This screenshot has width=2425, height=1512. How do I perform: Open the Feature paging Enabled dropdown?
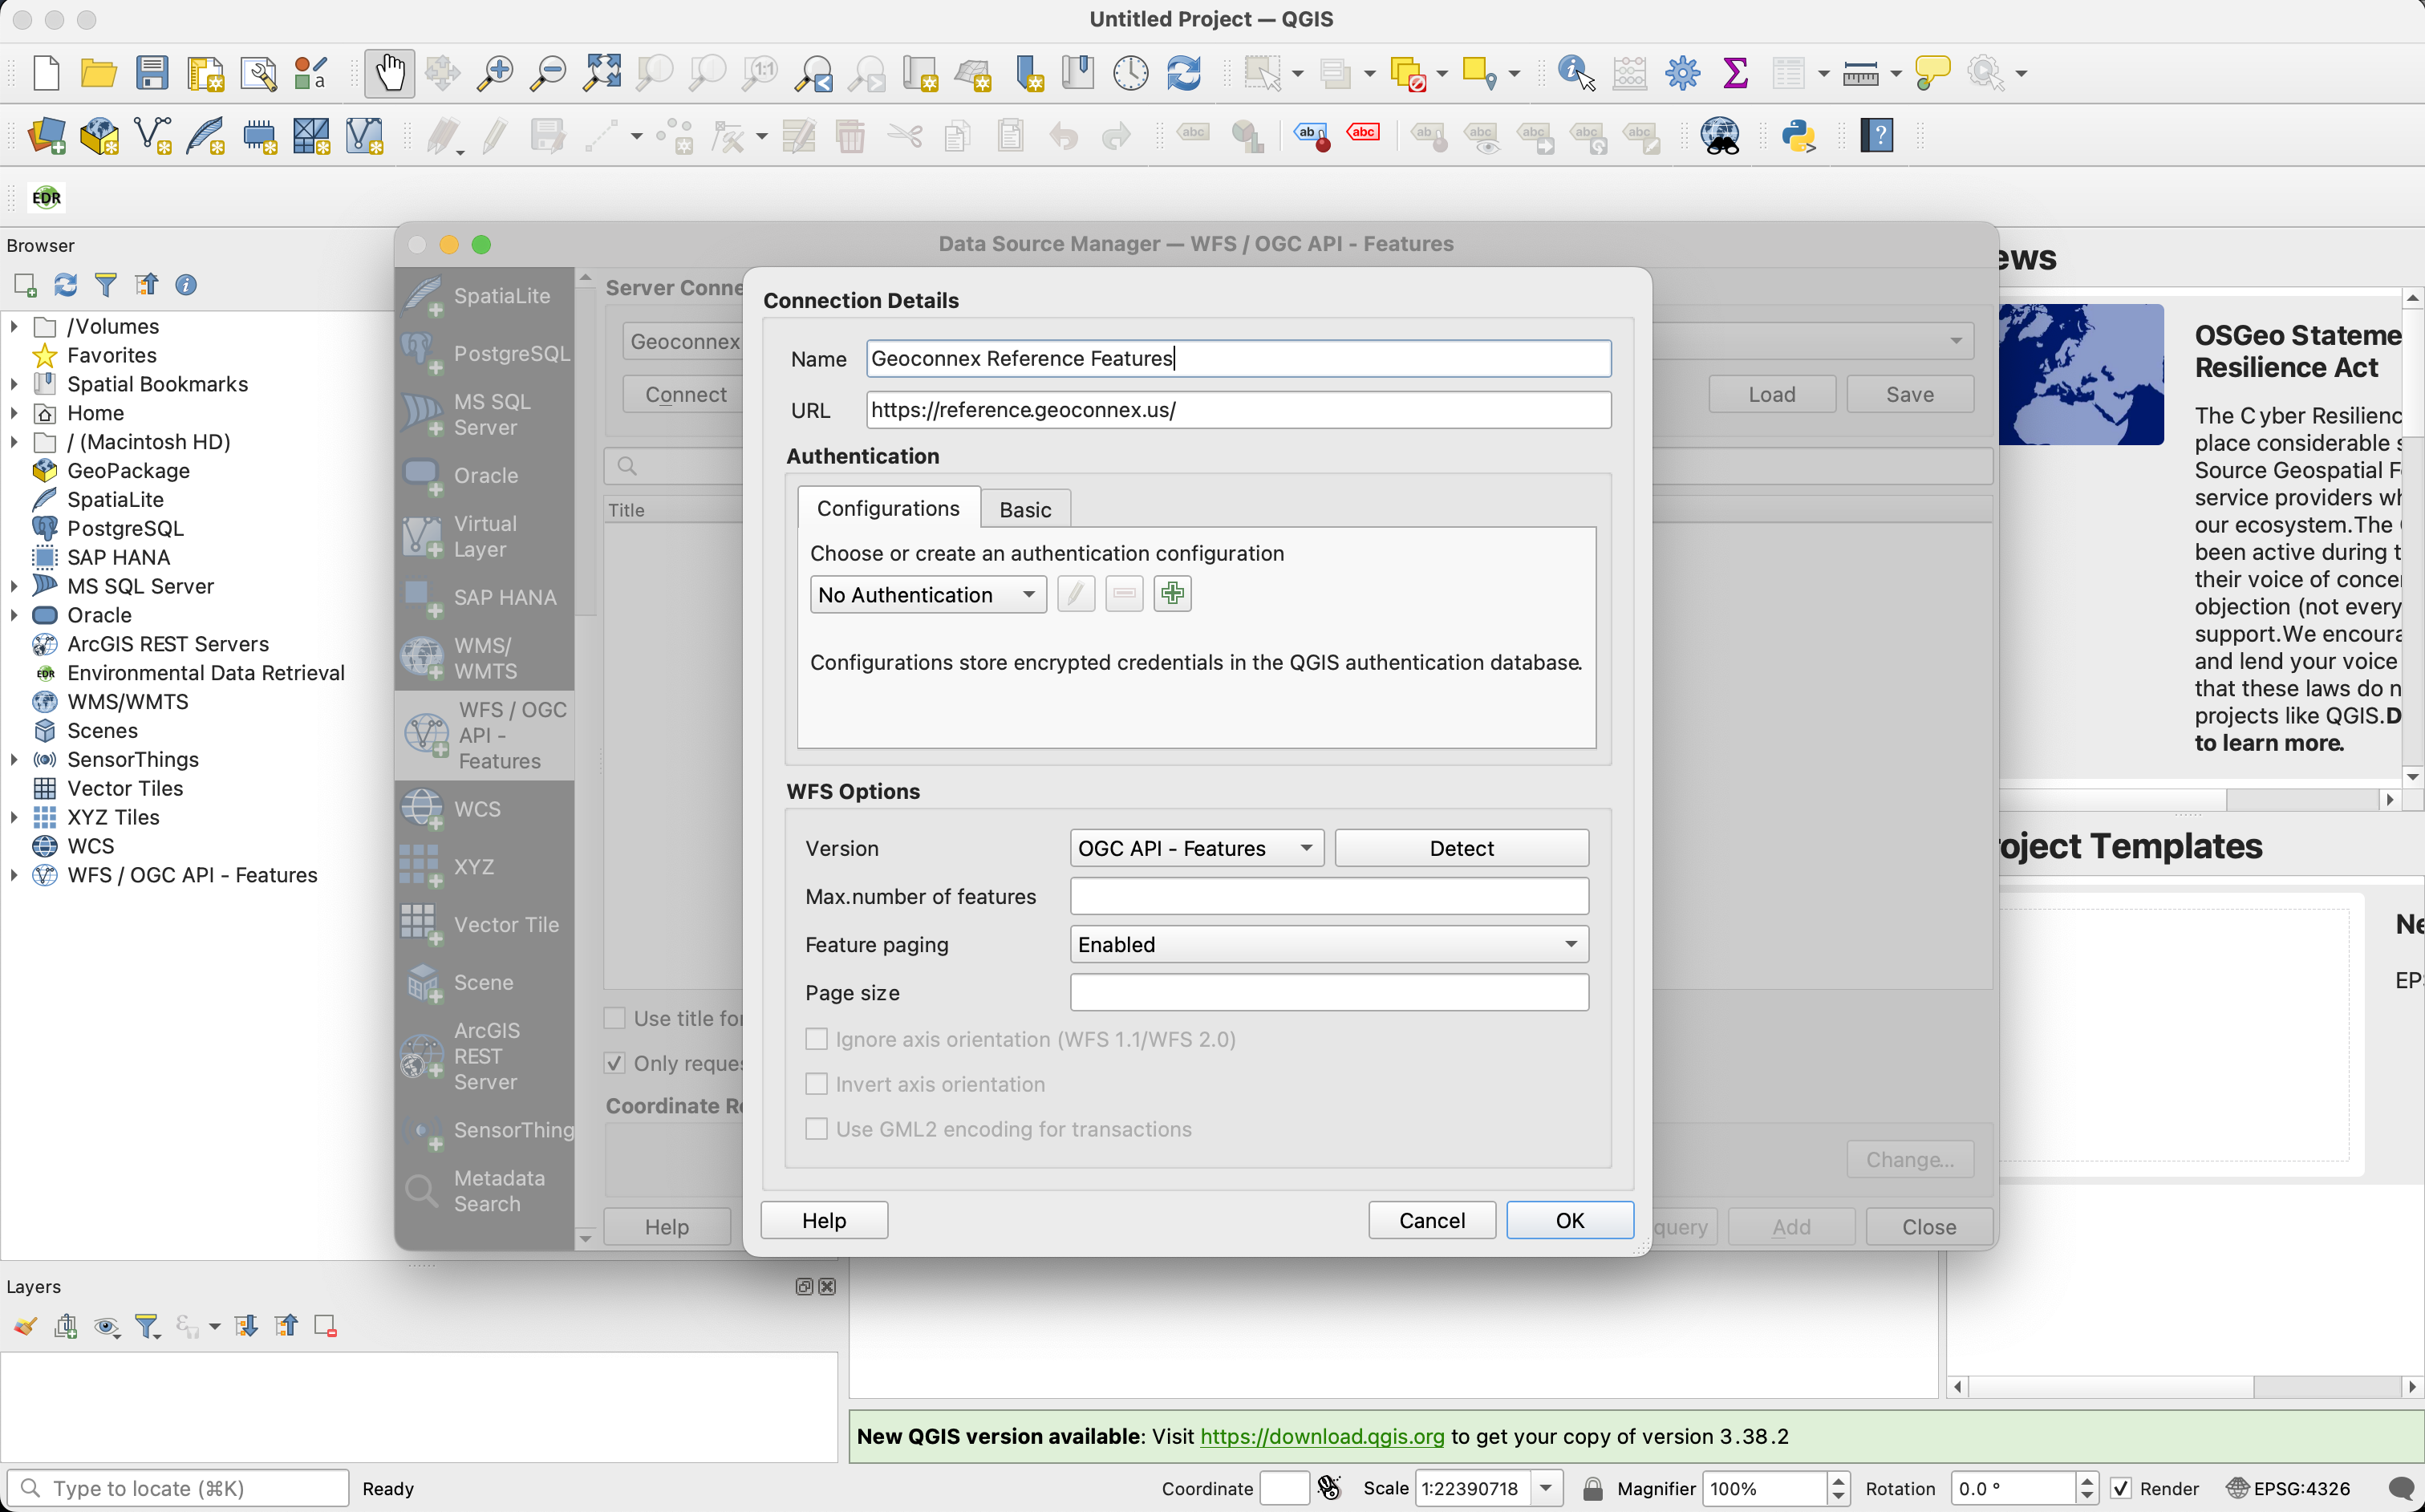click(x=1329, y=944)
